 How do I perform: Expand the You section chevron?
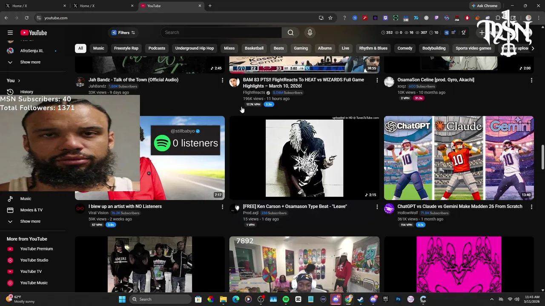click(x=19, y=81)
